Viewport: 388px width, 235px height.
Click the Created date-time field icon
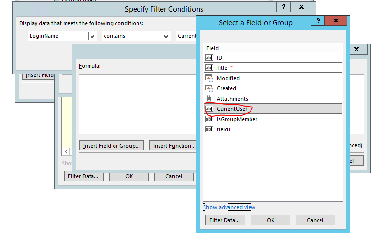click(x=209, y=88)
